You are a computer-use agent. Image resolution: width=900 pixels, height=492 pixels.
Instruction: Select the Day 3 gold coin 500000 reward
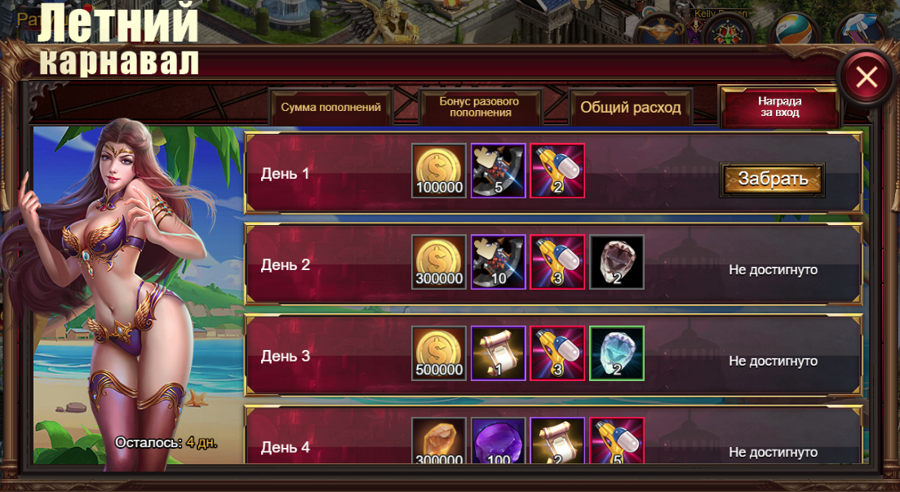[439, 353]
